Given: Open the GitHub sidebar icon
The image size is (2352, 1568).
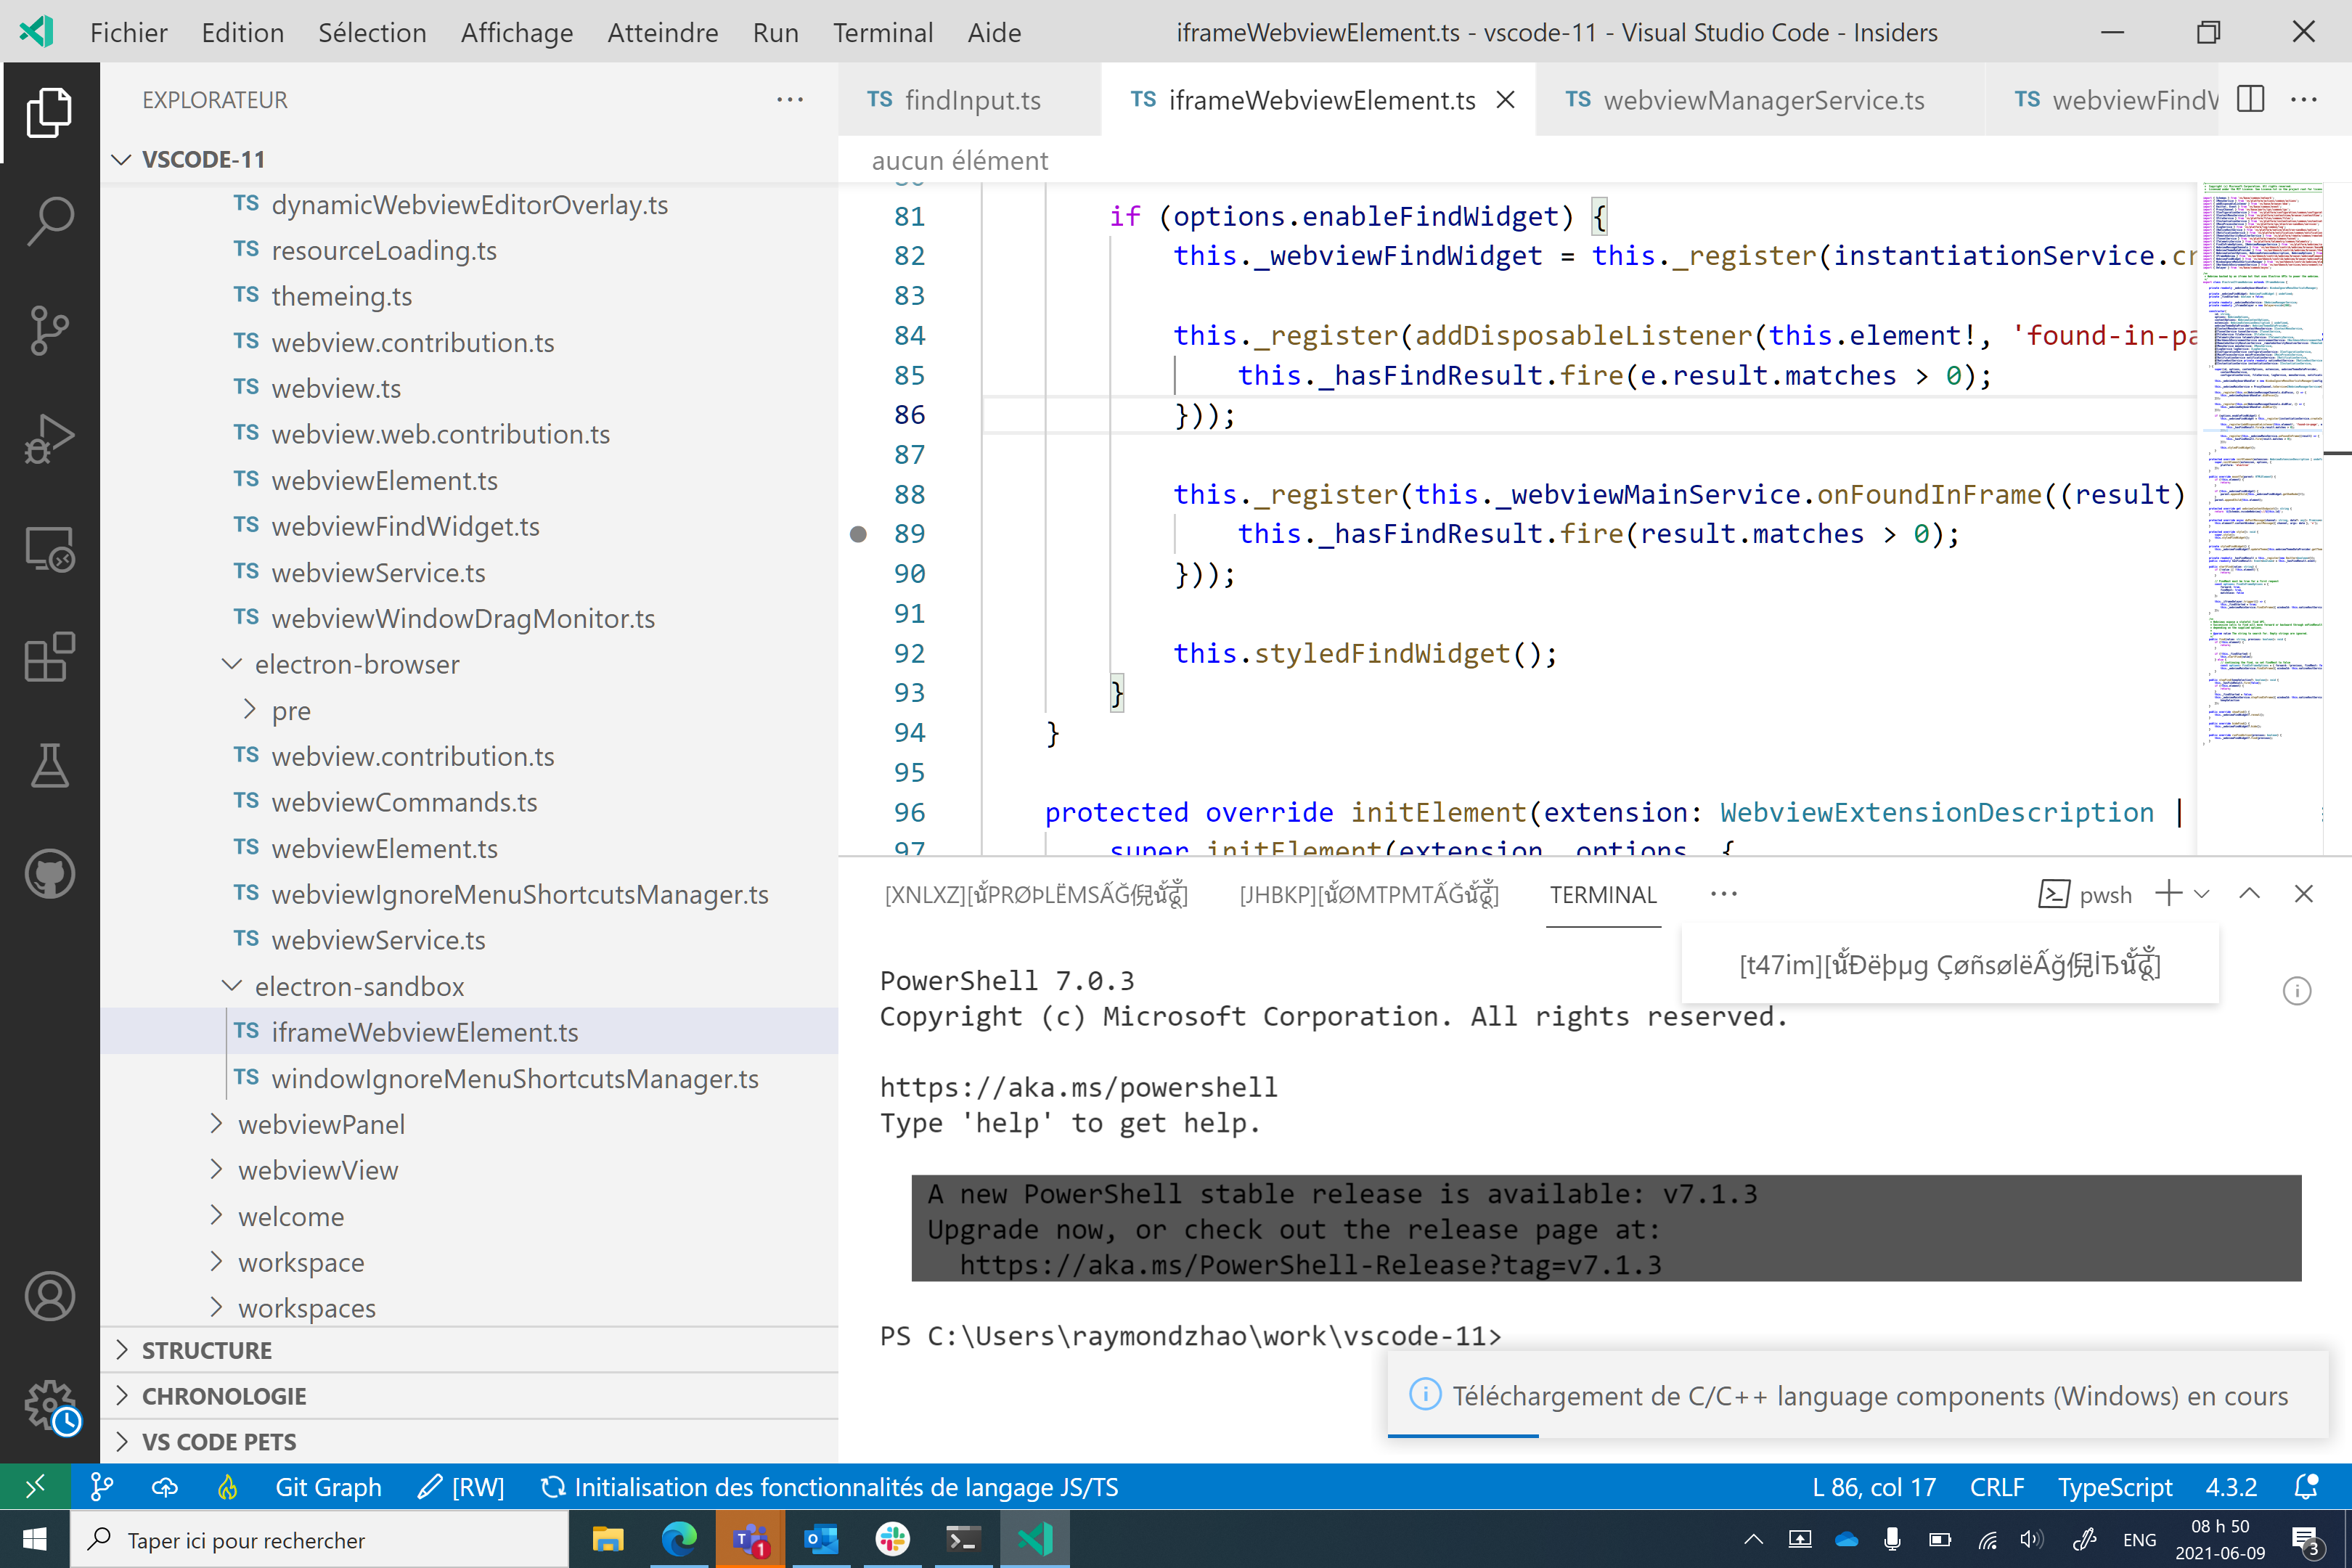Looking at the screenshot, I should (49, 873).
